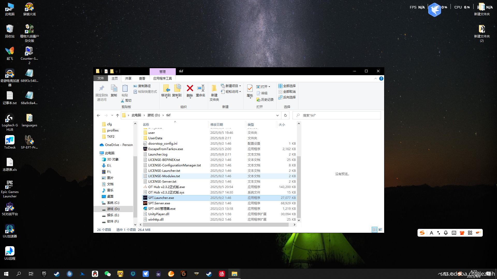Image resolution: width=497 pixels, height=279 pixels.
Task: Switch to details view icon in status bar
Action: tap(375, 230)
